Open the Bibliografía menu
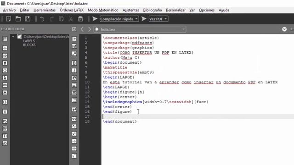Image resolution: width=294 pixels, height=165 pixels. (153, 10)
